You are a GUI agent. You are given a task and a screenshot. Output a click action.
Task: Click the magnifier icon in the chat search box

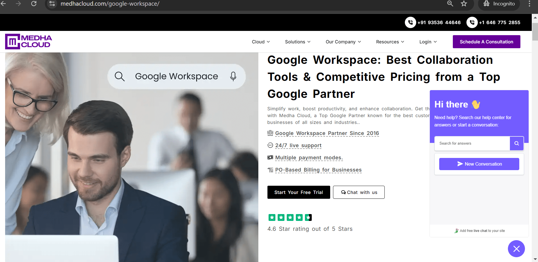tap(516, 143)
